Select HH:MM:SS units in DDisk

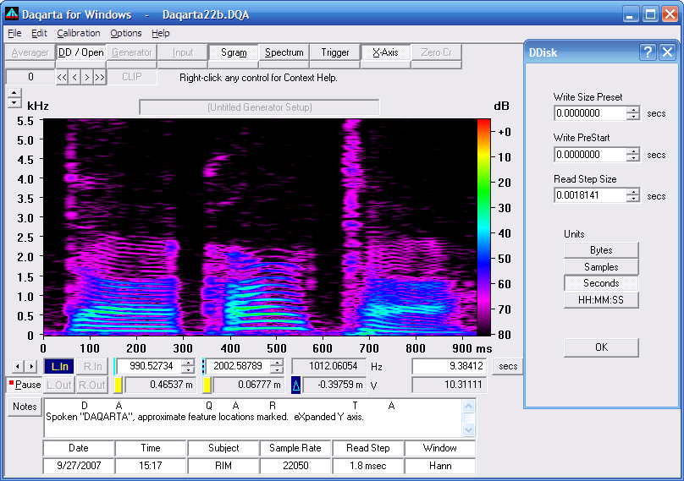(x=601, y=300)
